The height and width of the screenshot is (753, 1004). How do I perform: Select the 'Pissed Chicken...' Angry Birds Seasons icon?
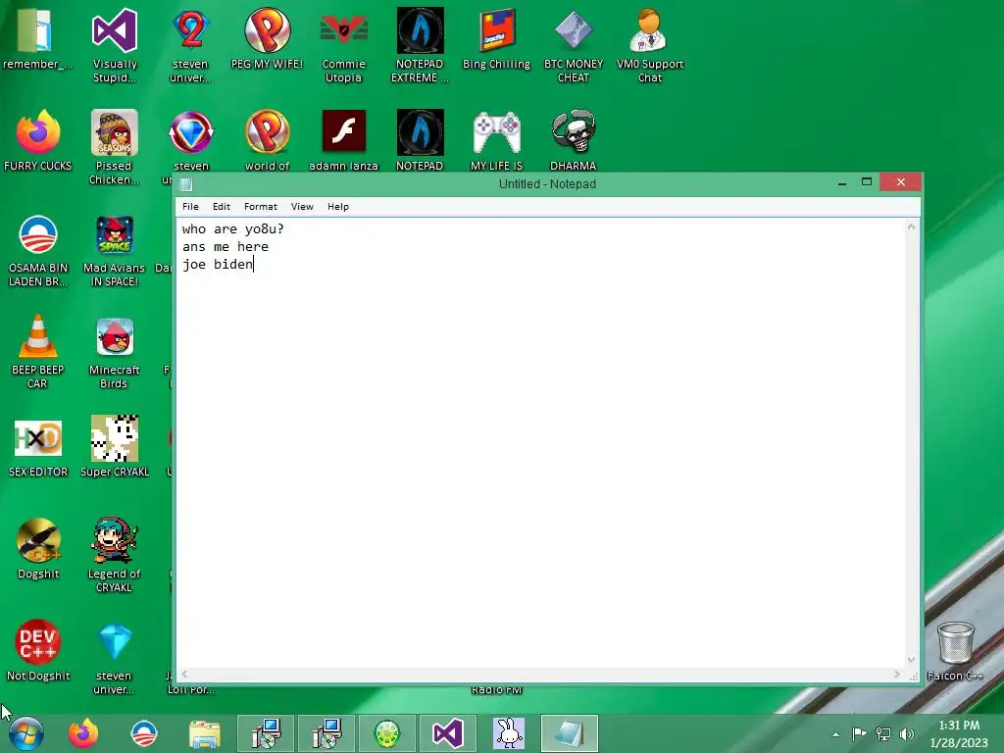pyautogui.click(x=115, y=147)
